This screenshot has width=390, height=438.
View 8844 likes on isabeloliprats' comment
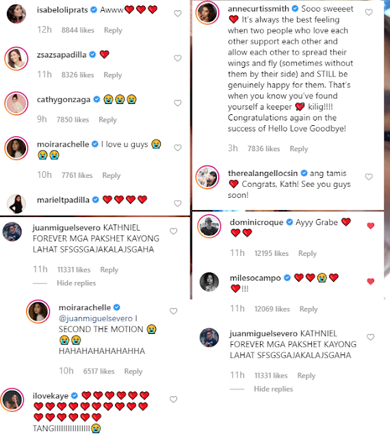pos(78,30)
